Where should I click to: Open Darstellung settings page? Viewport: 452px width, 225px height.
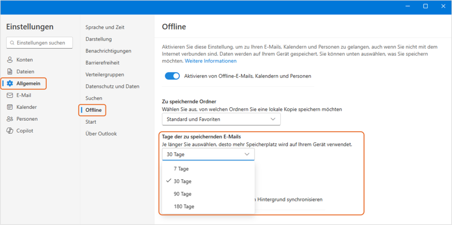coord(98,39)
